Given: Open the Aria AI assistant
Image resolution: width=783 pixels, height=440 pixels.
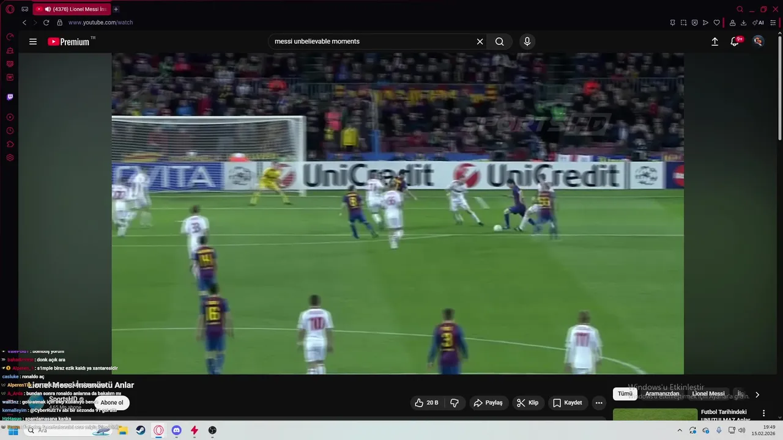Looking at the screenshot, I should click(x=758, y=23).
